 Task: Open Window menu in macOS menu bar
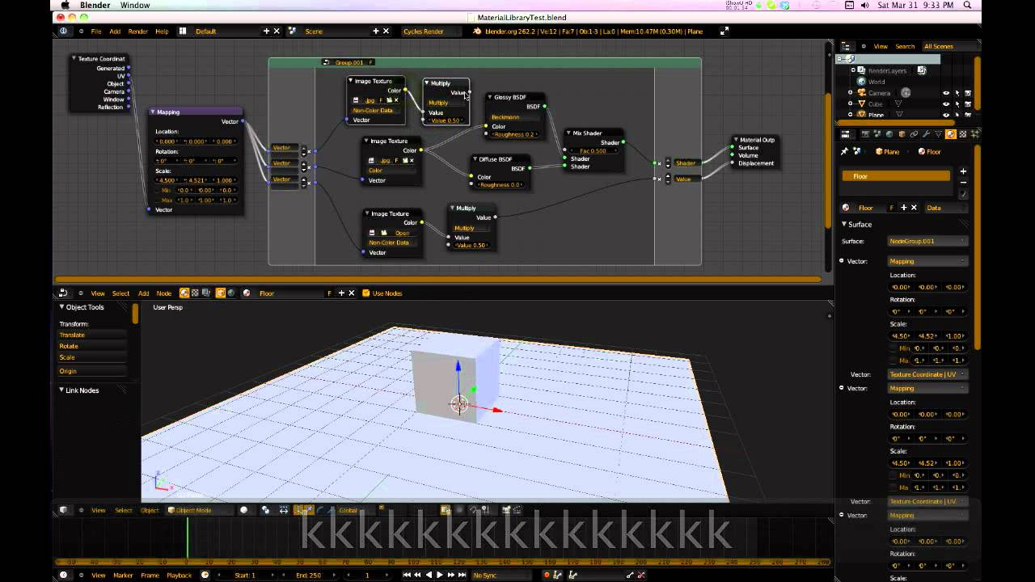[135, 5]
